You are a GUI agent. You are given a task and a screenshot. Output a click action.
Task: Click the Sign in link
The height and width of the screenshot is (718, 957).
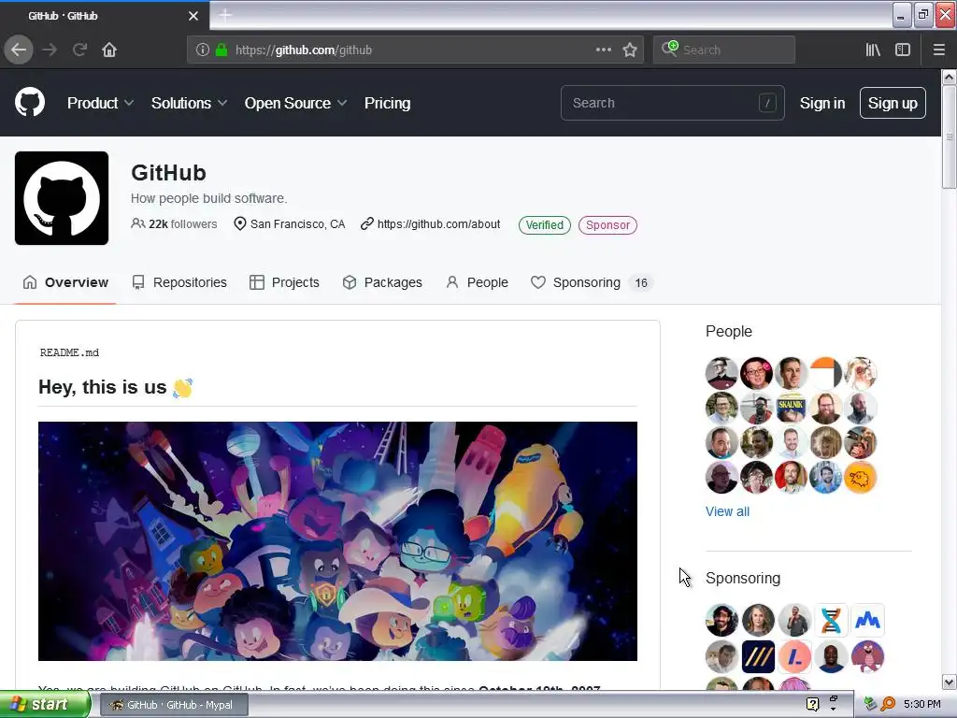point(822,103)
